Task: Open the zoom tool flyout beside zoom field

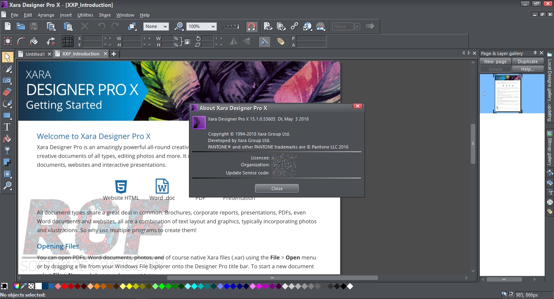Action: (179, 26)
